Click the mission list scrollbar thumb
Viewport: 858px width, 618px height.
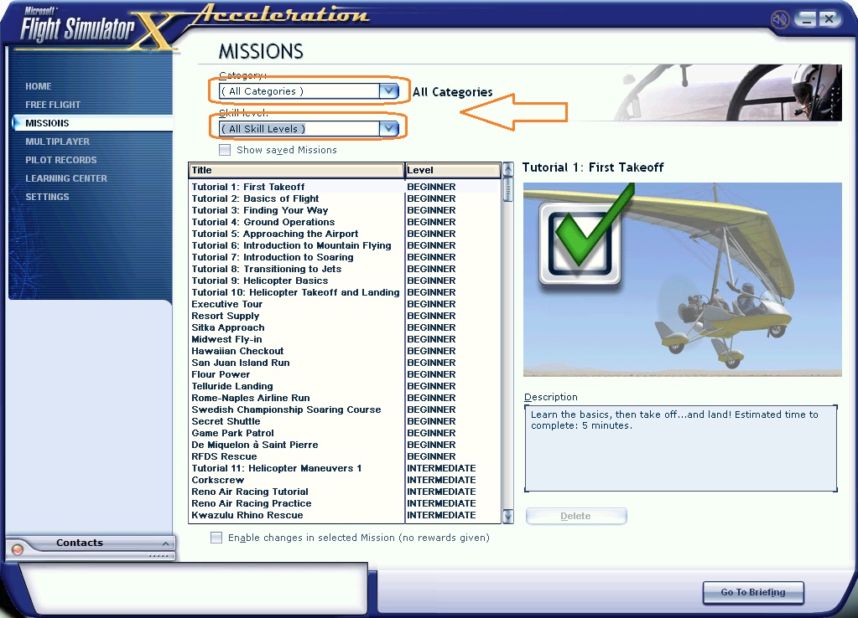(507, 188)
